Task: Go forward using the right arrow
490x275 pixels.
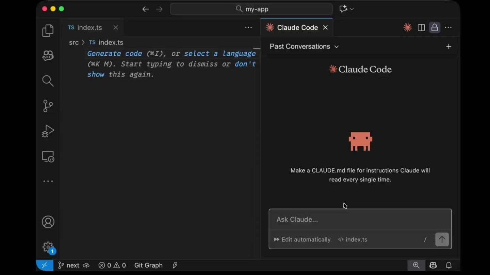Action: tap(159, 9)
